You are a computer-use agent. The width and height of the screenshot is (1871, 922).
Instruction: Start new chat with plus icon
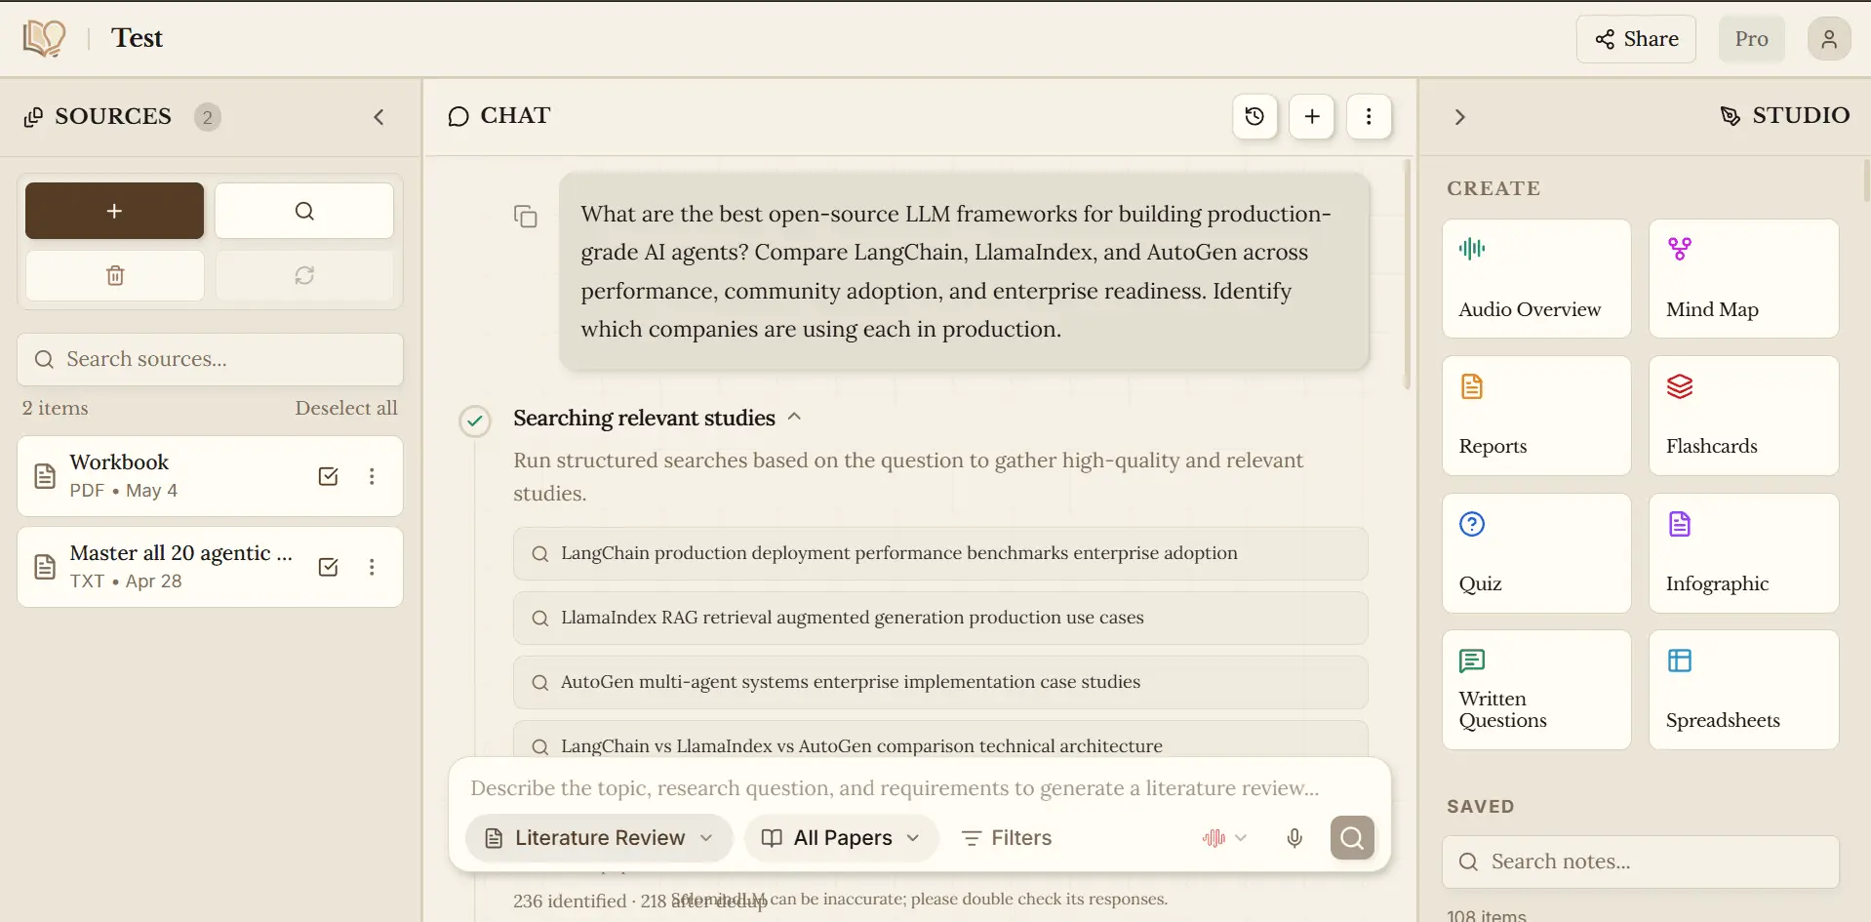1312,117
